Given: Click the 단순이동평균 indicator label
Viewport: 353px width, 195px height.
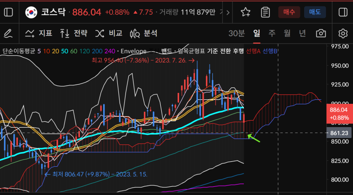Looking at the screenshot, I should 19,51.
